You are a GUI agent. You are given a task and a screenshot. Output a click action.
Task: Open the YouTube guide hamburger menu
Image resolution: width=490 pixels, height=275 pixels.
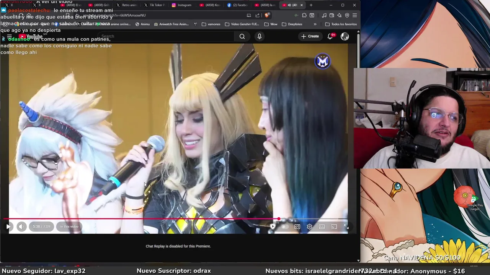[x=10, y=37]
